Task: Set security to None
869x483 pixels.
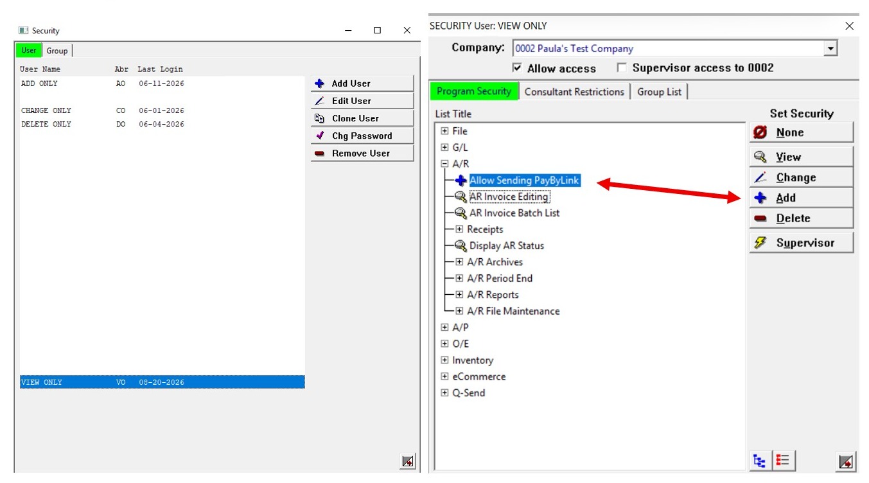Action: coord(802,132)
